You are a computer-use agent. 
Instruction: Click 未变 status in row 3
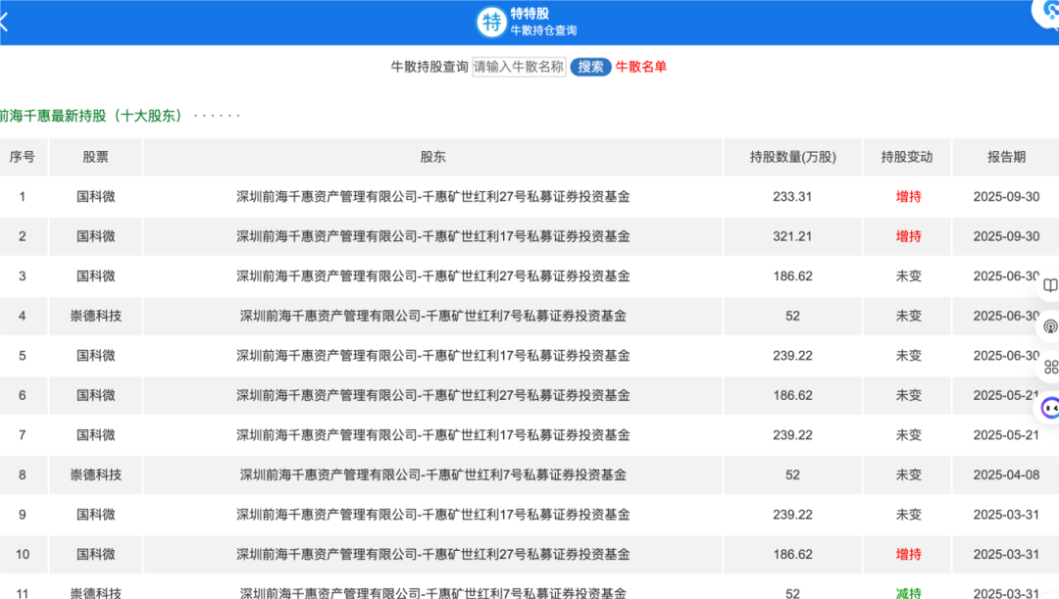908,276
